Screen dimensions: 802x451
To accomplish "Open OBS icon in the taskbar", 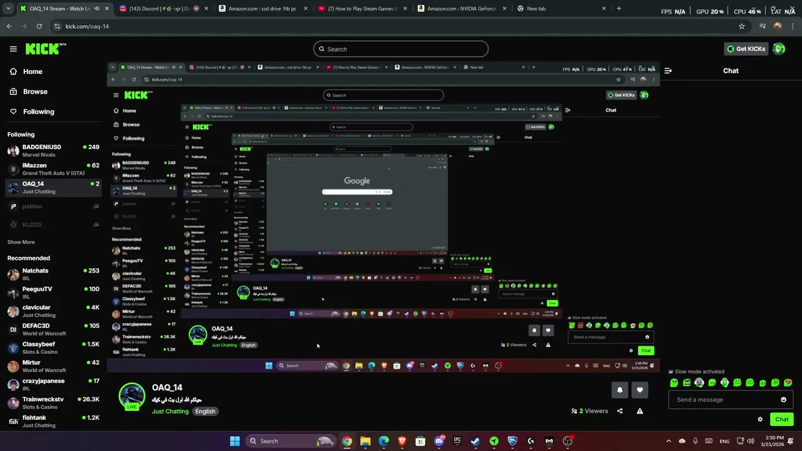I will tap(568, 441).
